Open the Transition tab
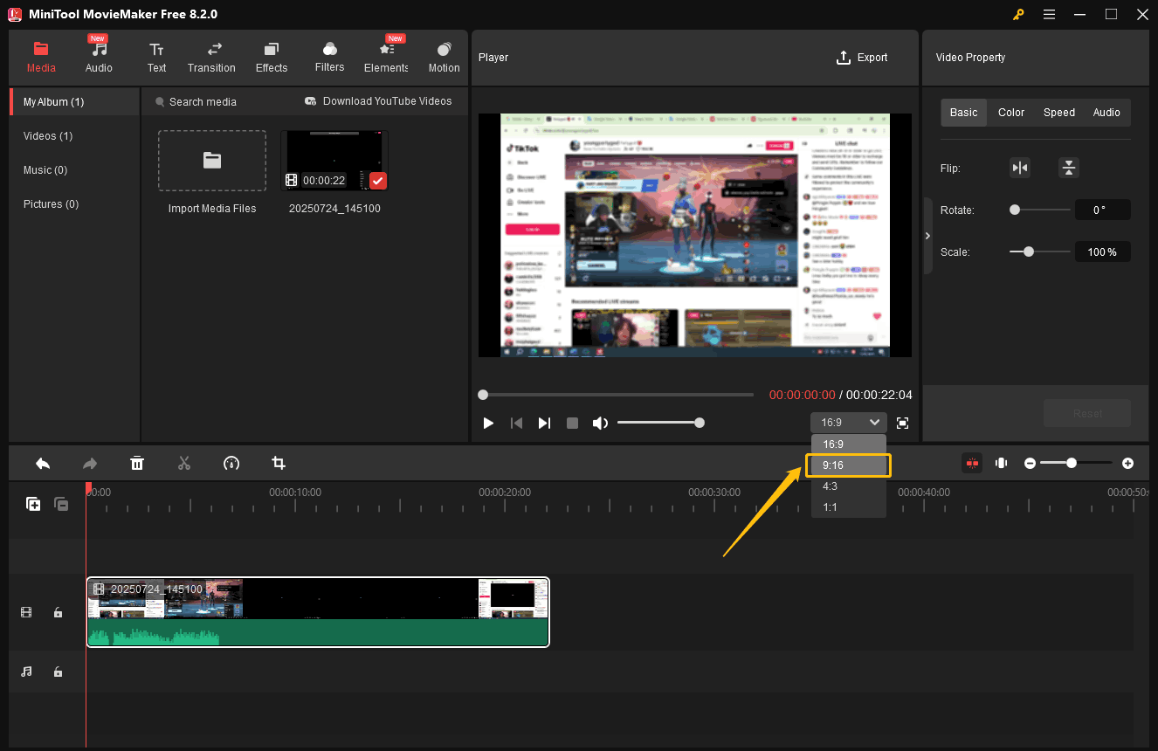 pos(211,57)
